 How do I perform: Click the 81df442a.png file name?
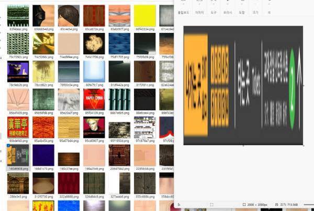(120, 85)
